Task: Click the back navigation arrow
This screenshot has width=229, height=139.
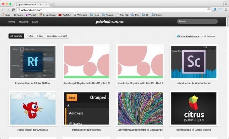Action: 3,10
